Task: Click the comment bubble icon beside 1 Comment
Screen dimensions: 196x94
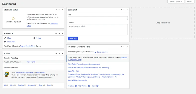Action: pyautogui.click(x=5, y=42)
